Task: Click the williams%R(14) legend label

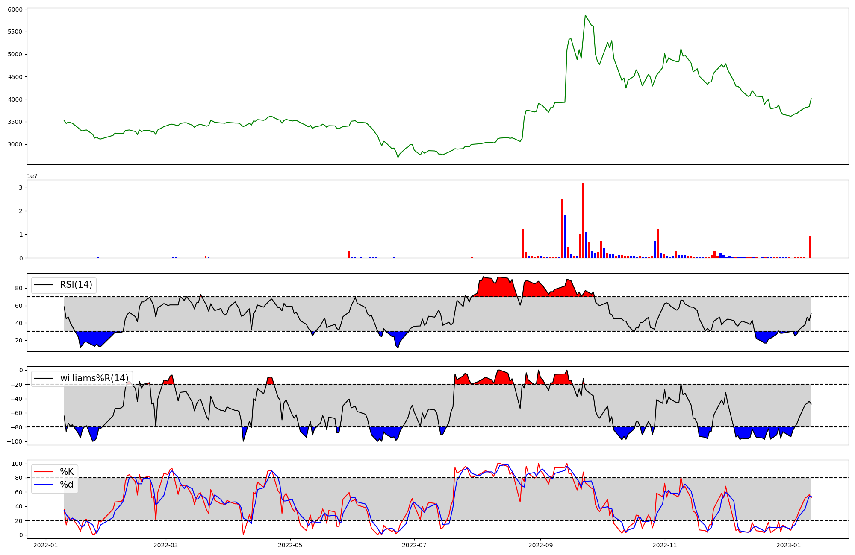Action: click(x=94, y=378)
